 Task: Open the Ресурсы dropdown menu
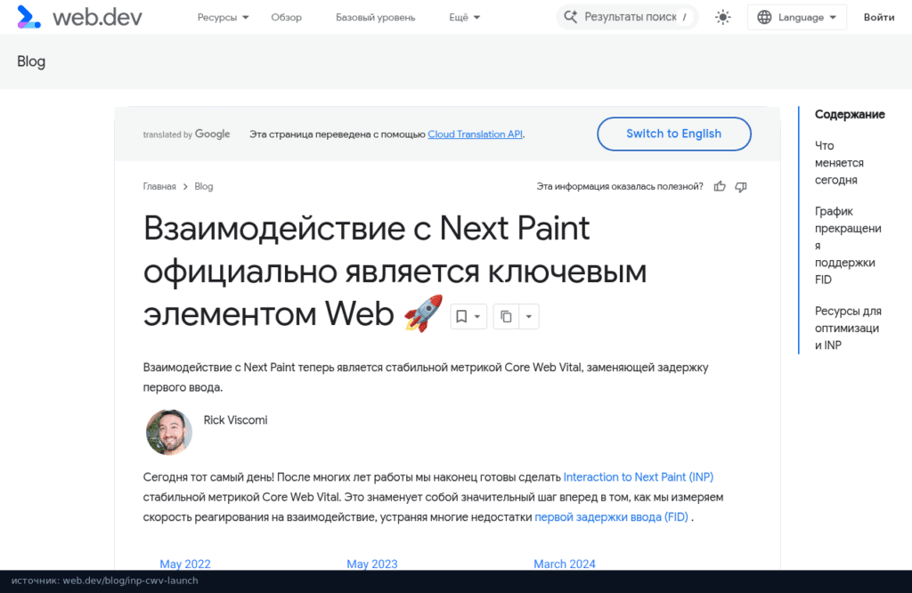pos(224,18)
